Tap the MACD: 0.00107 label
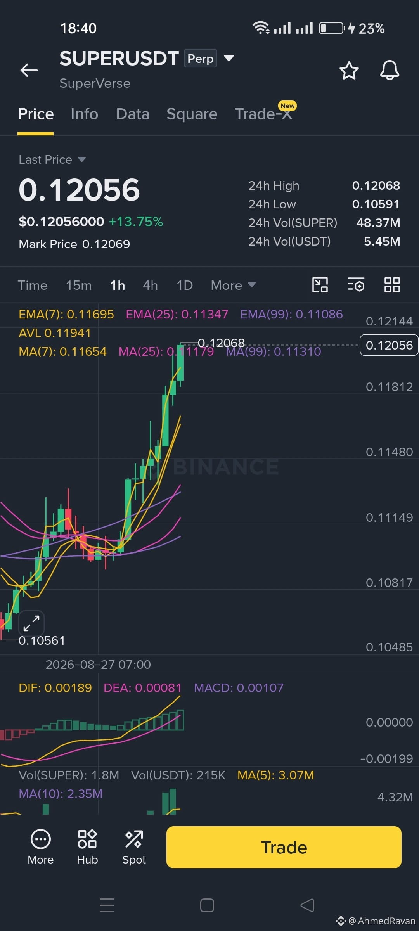Image resolution: width=419 pixels, height=931 pixels. click(239, 688)
